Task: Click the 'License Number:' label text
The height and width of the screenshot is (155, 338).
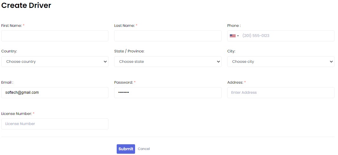Action: click(16, 114)
